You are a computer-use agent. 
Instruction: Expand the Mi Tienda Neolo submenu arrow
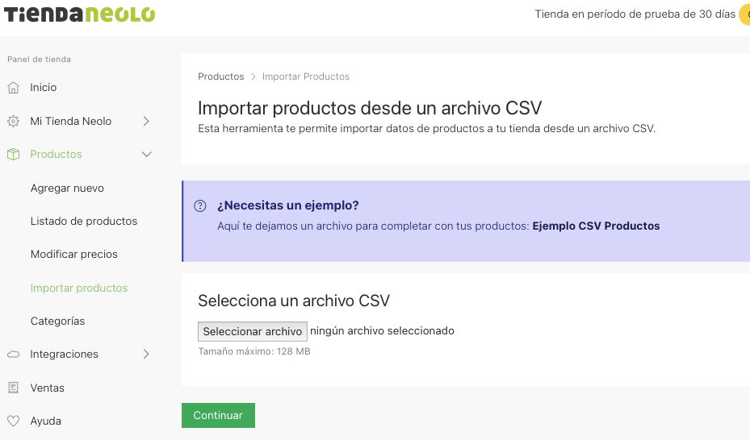point(146,122)
